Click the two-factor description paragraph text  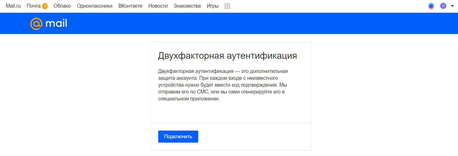pos(223,85)
